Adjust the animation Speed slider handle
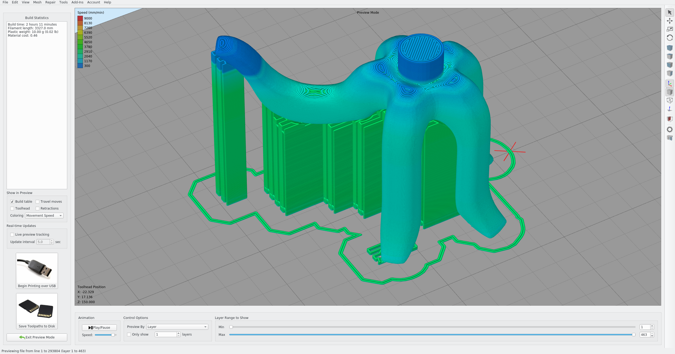 pos(113,335)
